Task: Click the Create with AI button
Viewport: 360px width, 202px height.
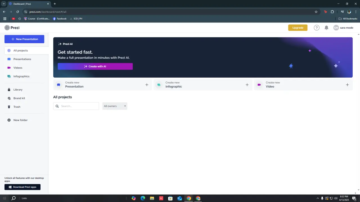Action: pyautogui.click(x=95, y=66)
